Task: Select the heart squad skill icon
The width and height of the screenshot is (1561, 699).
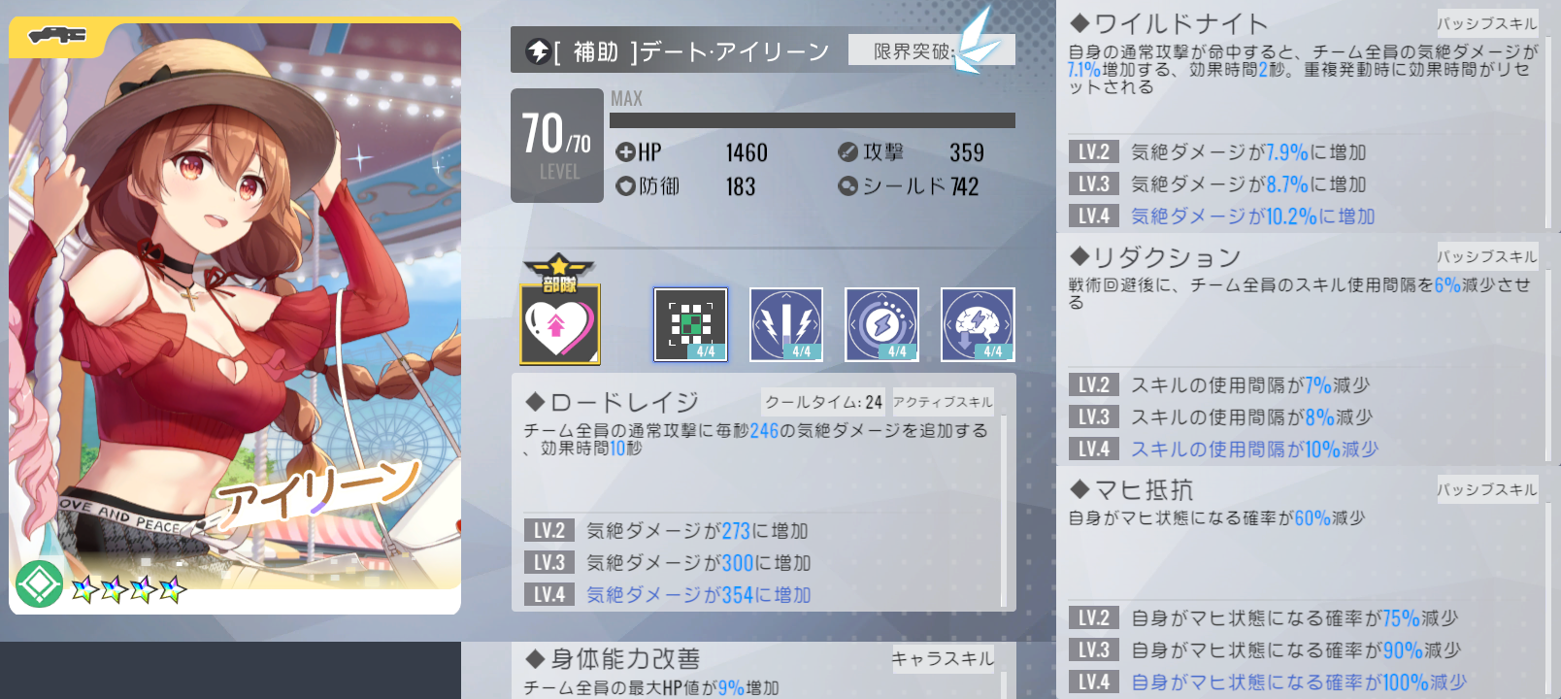Action: pyautogui.click(x=560, y=324)
